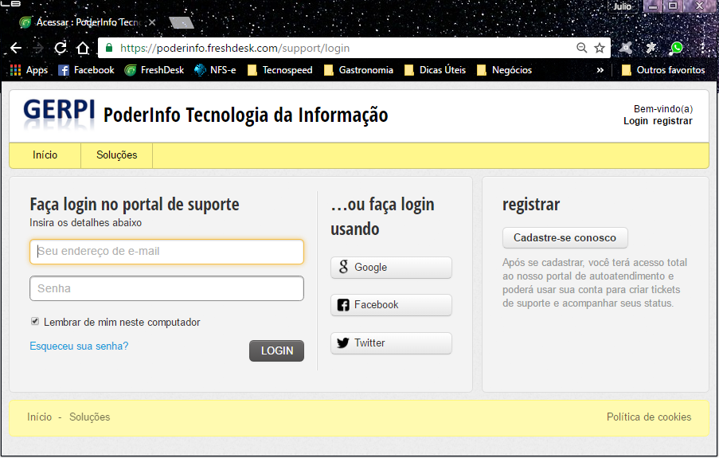Open the NFS-e bookmark
Viewport: 719px width, 458px height.
(215, 70)
